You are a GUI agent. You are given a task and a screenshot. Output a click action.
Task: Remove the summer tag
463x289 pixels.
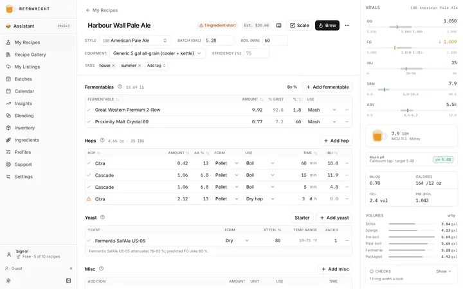click(140, 66)
